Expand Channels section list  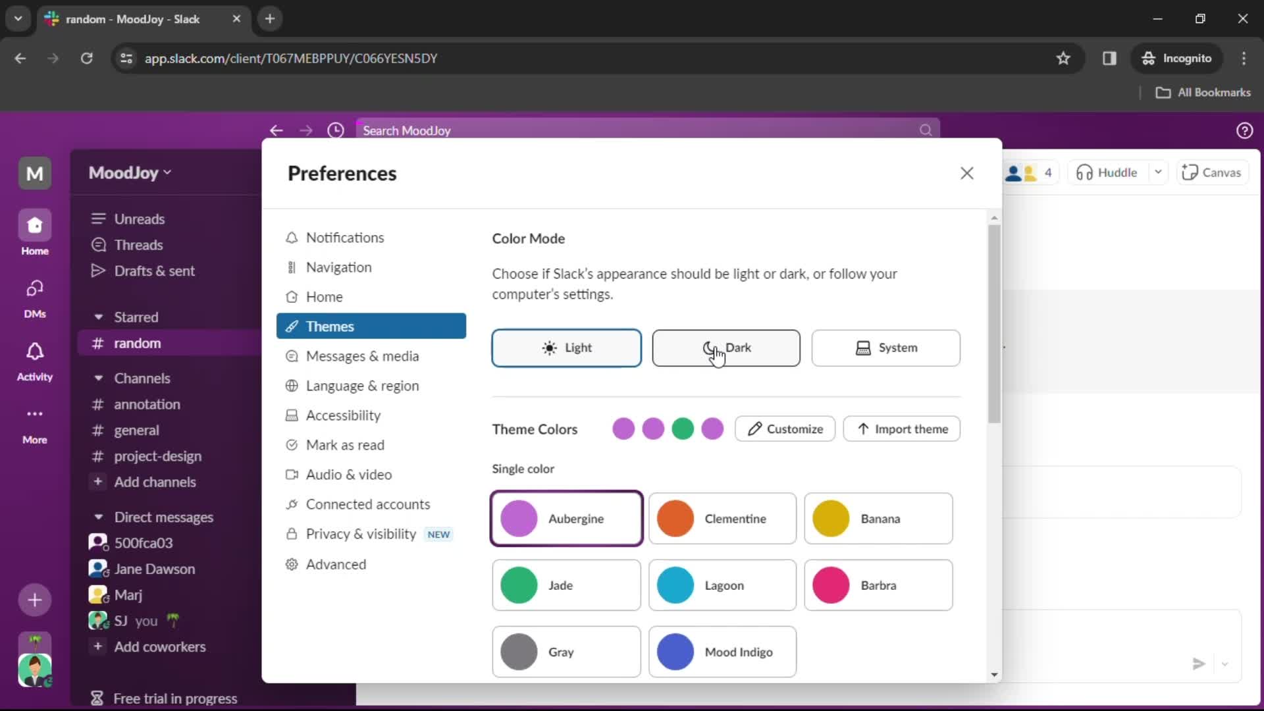[98, 378]
